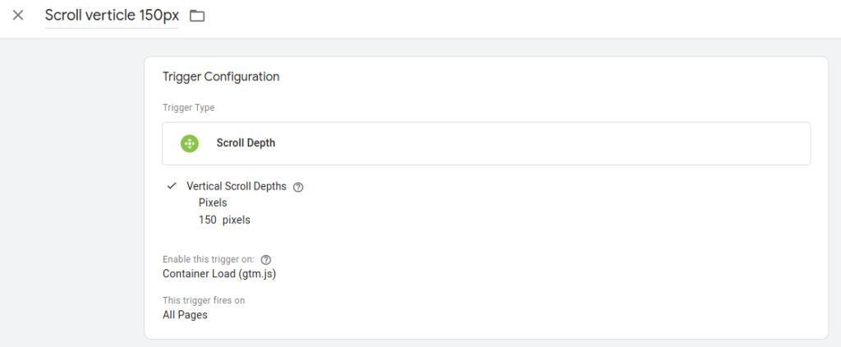Click the 'Trigger Configuration' heading
This screenshot has width=841, height=347.
[221, 77]
